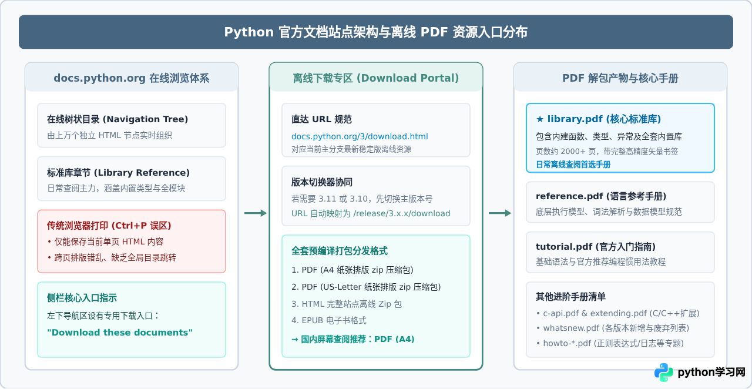Viewport: 752px width, 389px height.
Task: Click 基础语法与官方推荐编程惯用法教程 text
Action: pos(601,261)
